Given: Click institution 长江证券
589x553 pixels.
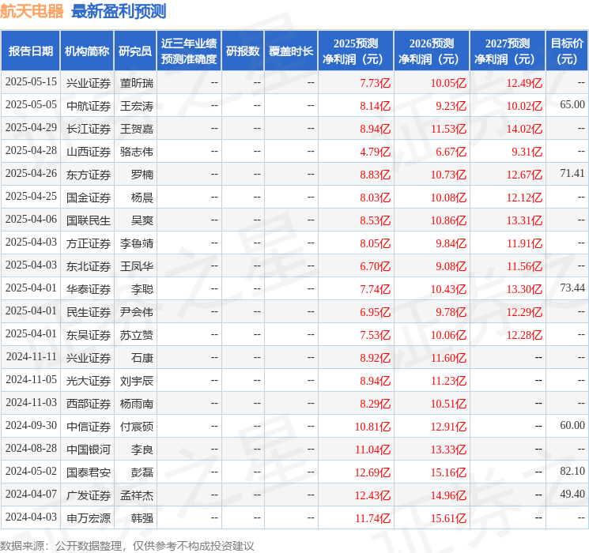Looking at the screenshot, I should pyautogui.click(x=89, y=129).
